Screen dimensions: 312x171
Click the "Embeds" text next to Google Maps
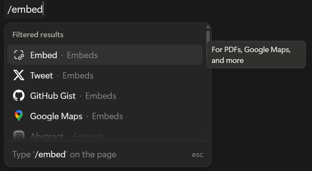(x=107, y=116)
